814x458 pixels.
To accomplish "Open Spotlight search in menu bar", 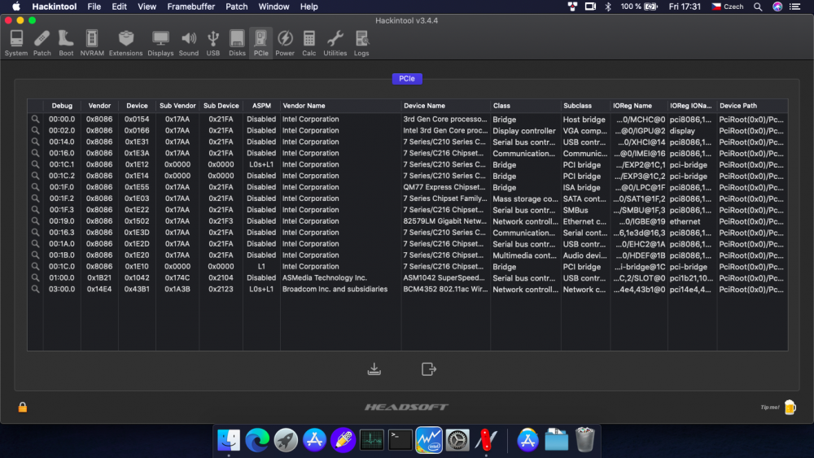I will click(758, 7).
